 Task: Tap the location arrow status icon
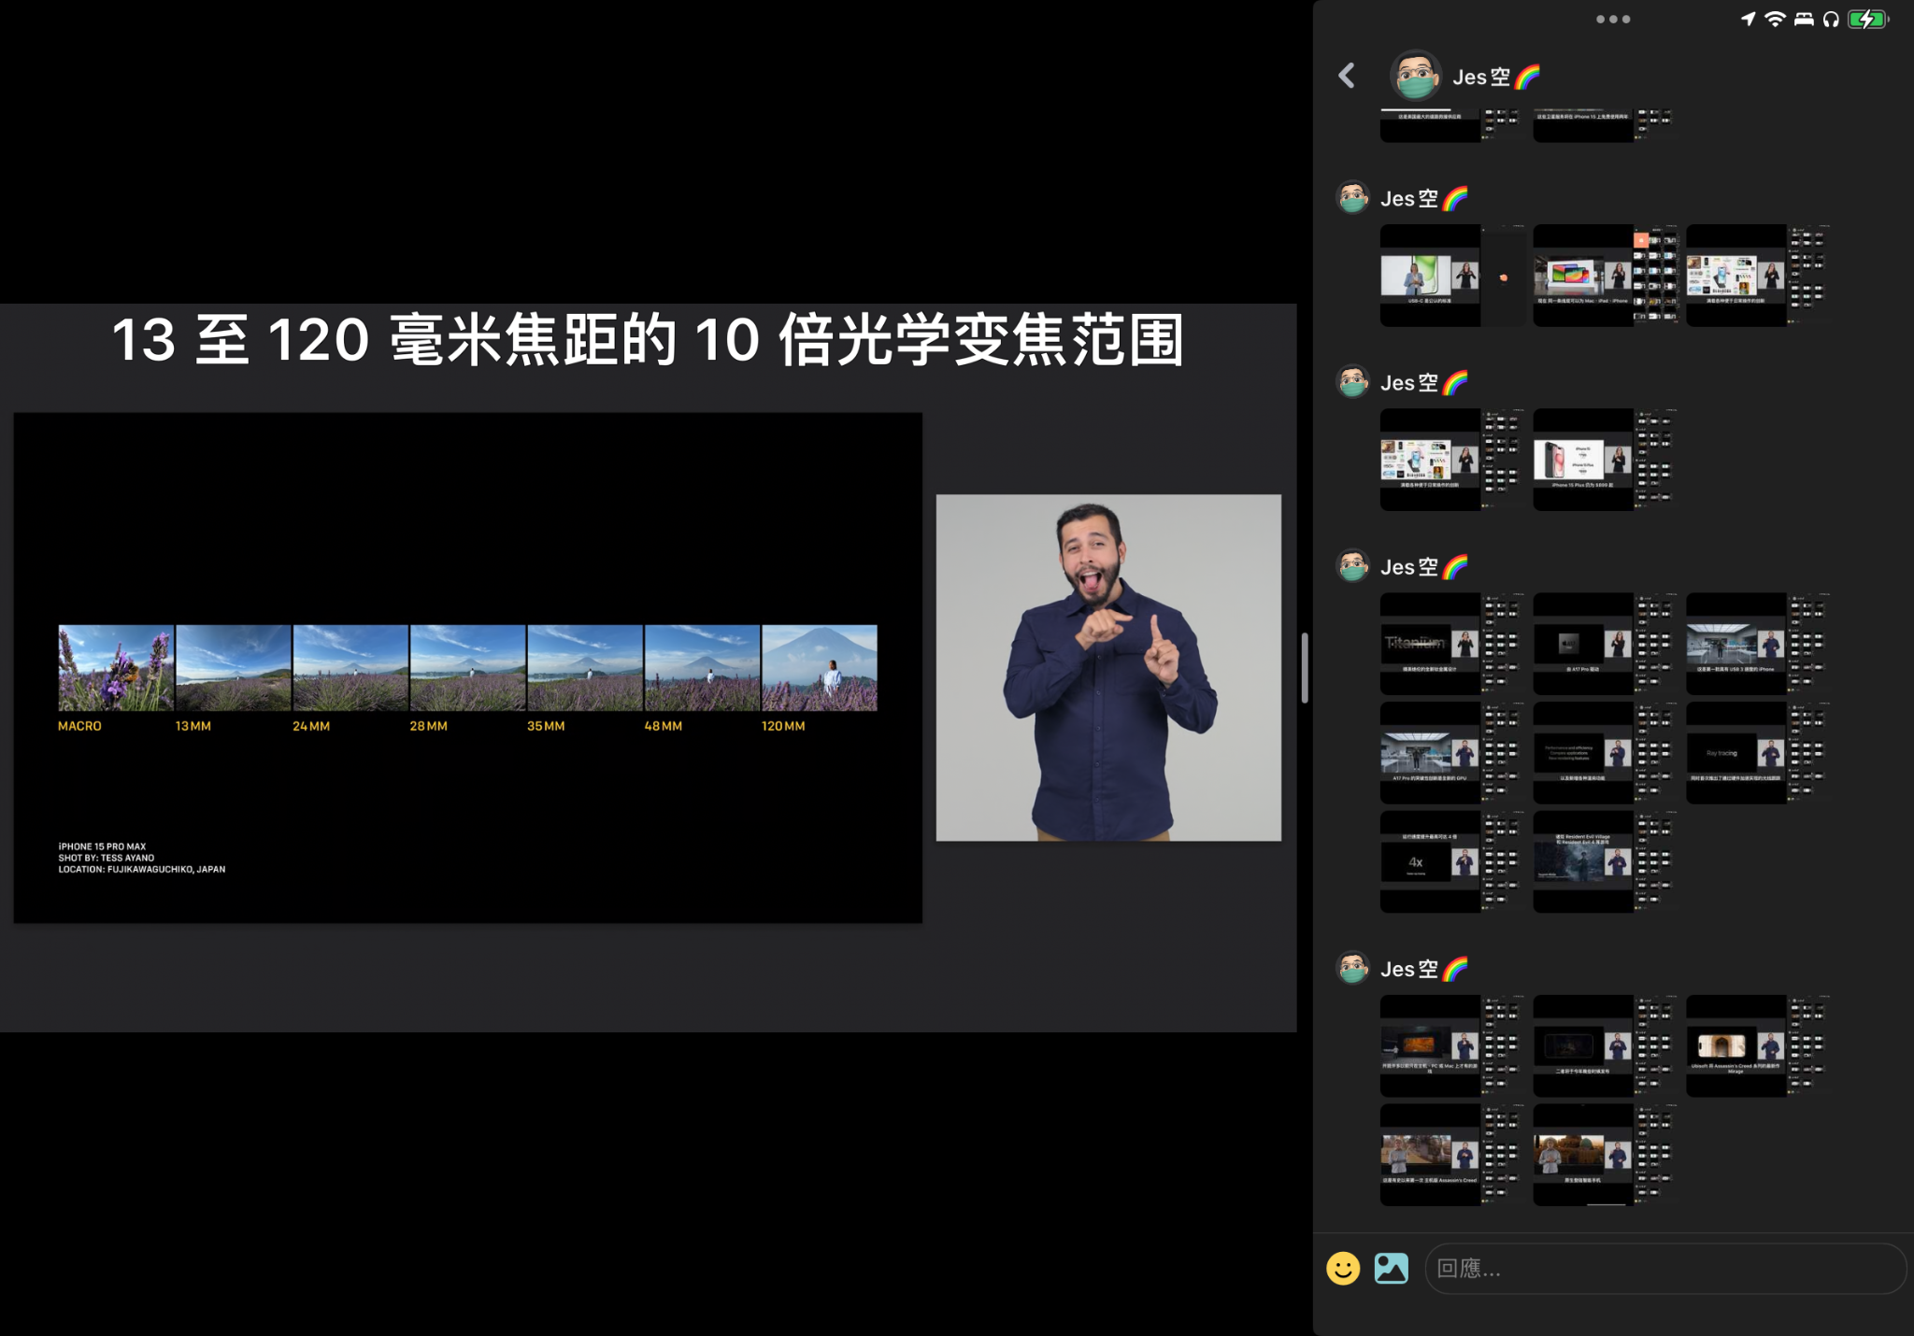1748,19
